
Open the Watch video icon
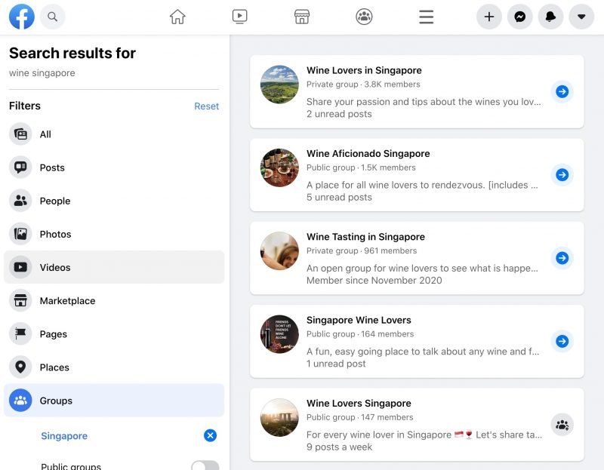pos(239,17)
